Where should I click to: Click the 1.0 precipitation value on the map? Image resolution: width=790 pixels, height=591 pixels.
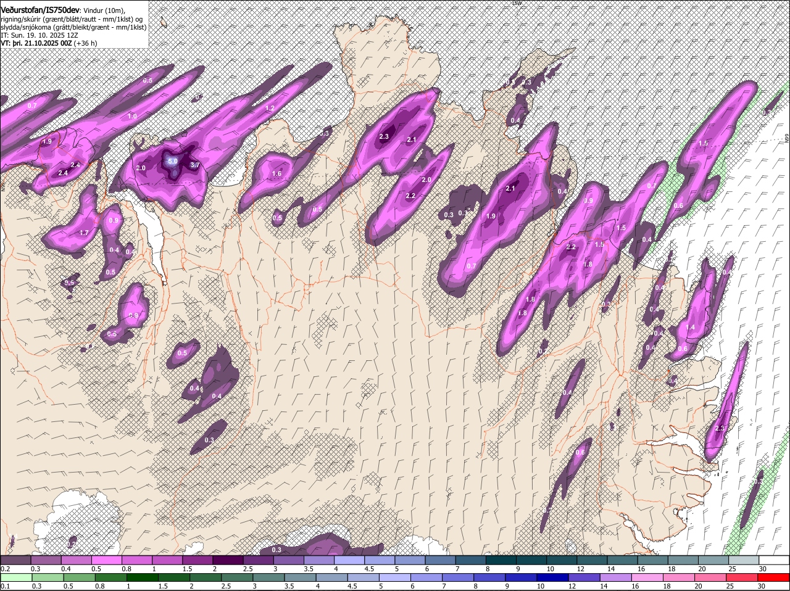[132, 116]
